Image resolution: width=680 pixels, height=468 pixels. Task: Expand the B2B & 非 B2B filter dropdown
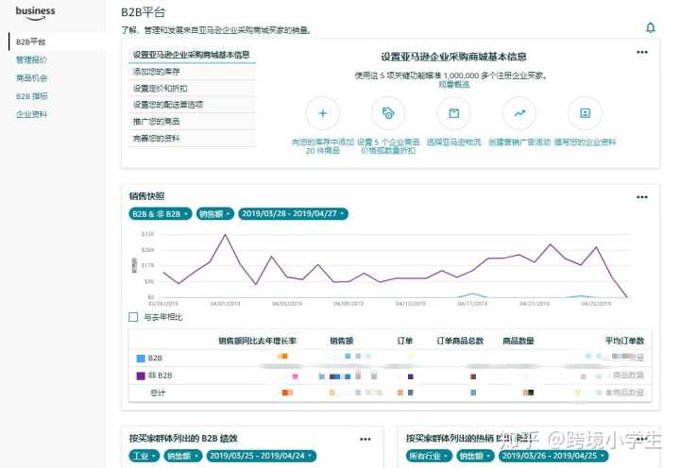click(x=160, y=214)
